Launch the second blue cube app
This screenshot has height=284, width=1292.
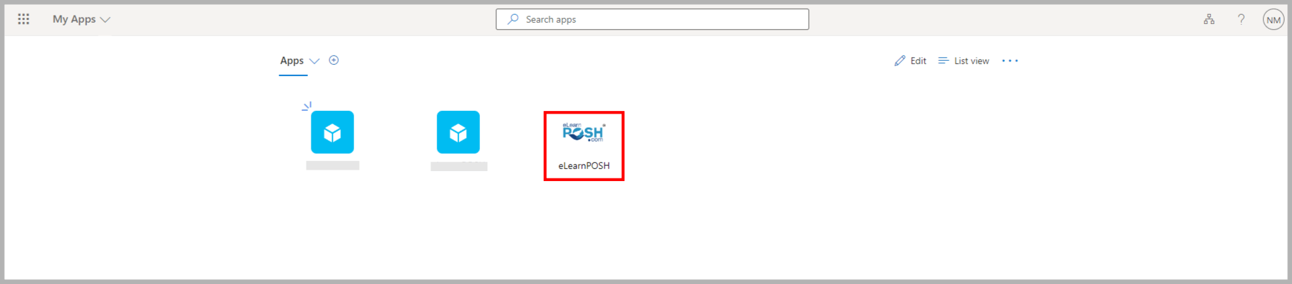[x=458, y=132]
